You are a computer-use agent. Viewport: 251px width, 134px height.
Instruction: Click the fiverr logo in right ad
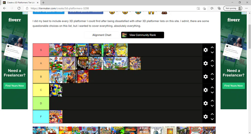pos(233,20)
